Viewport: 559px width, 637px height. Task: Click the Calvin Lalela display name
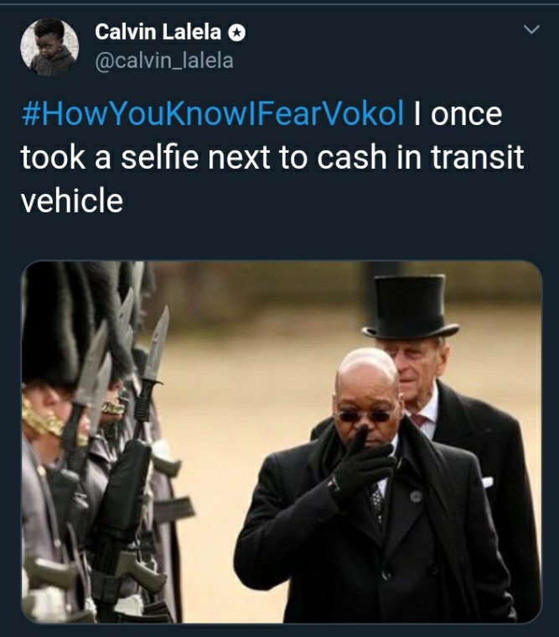tap(158, 32)
